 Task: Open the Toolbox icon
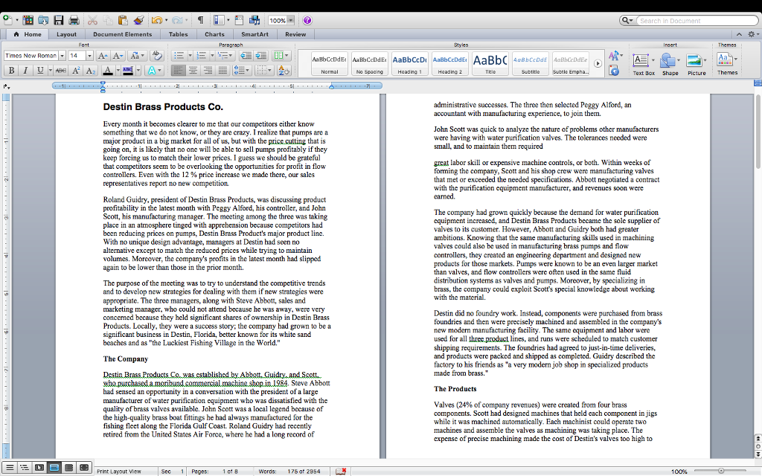coord(239,20)
